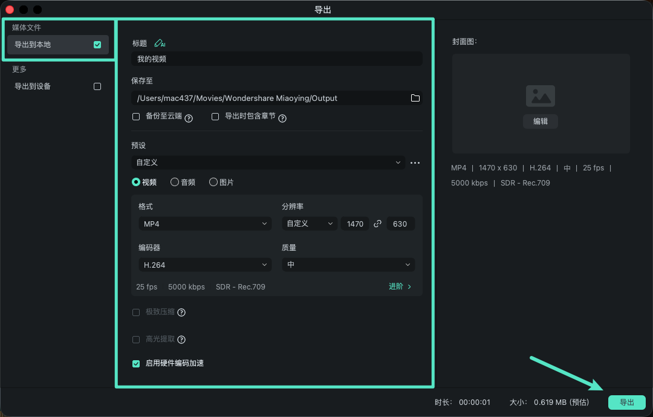
Task: Toggle the 导出到本地 checkbox
Action: (x=97, y=45)
